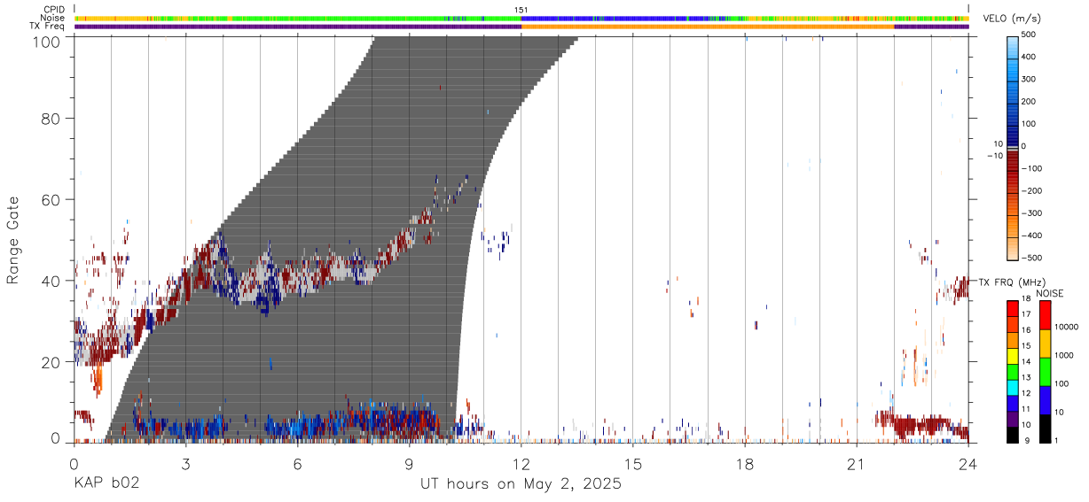Click the TX Freq row label
The width and height of the screenshot is (1089, 502).
coord(47,26)
